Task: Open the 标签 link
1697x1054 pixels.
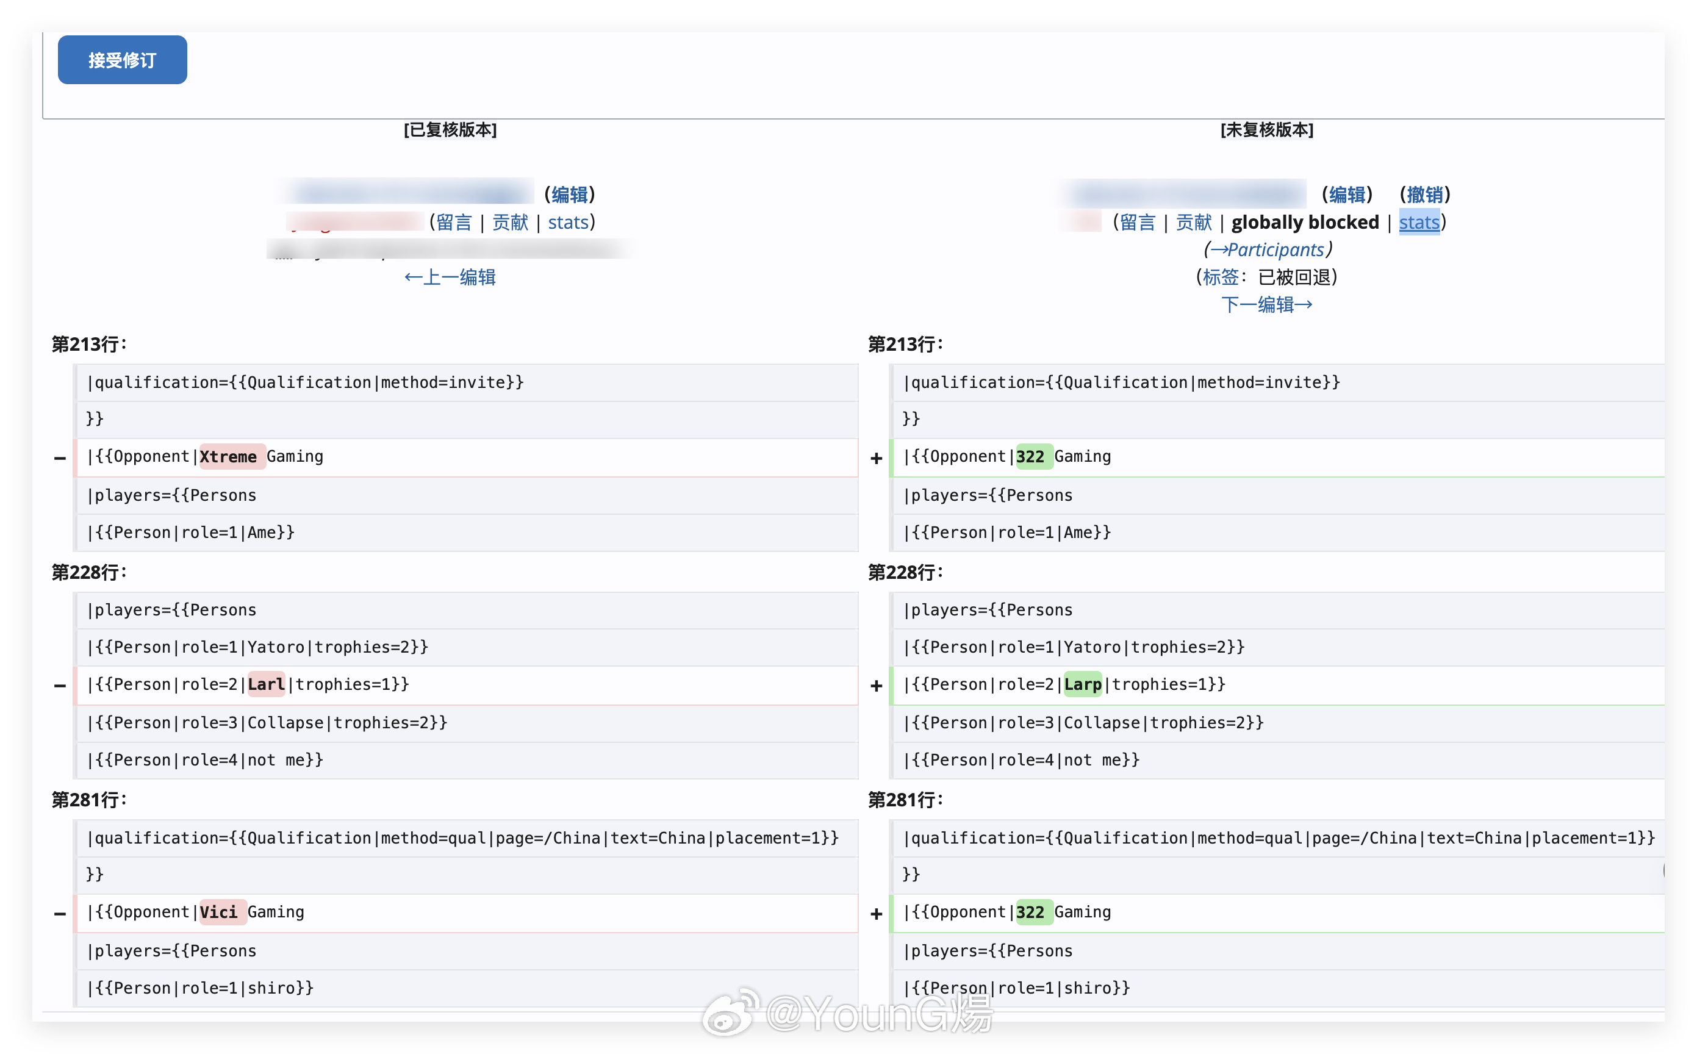Action: coord(1221,278)
